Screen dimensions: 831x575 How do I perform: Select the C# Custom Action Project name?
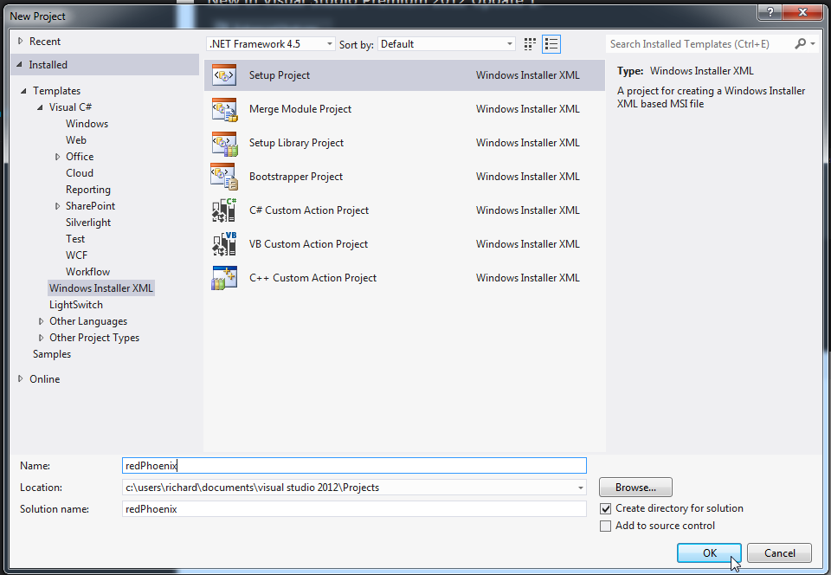click(309, 210)
